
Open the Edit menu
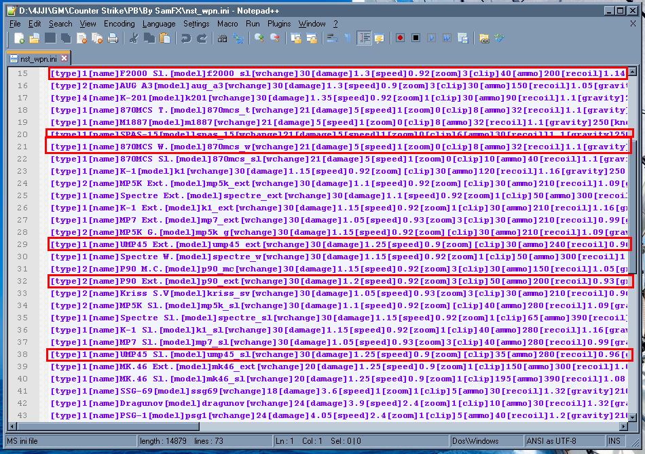coord(35,24)
